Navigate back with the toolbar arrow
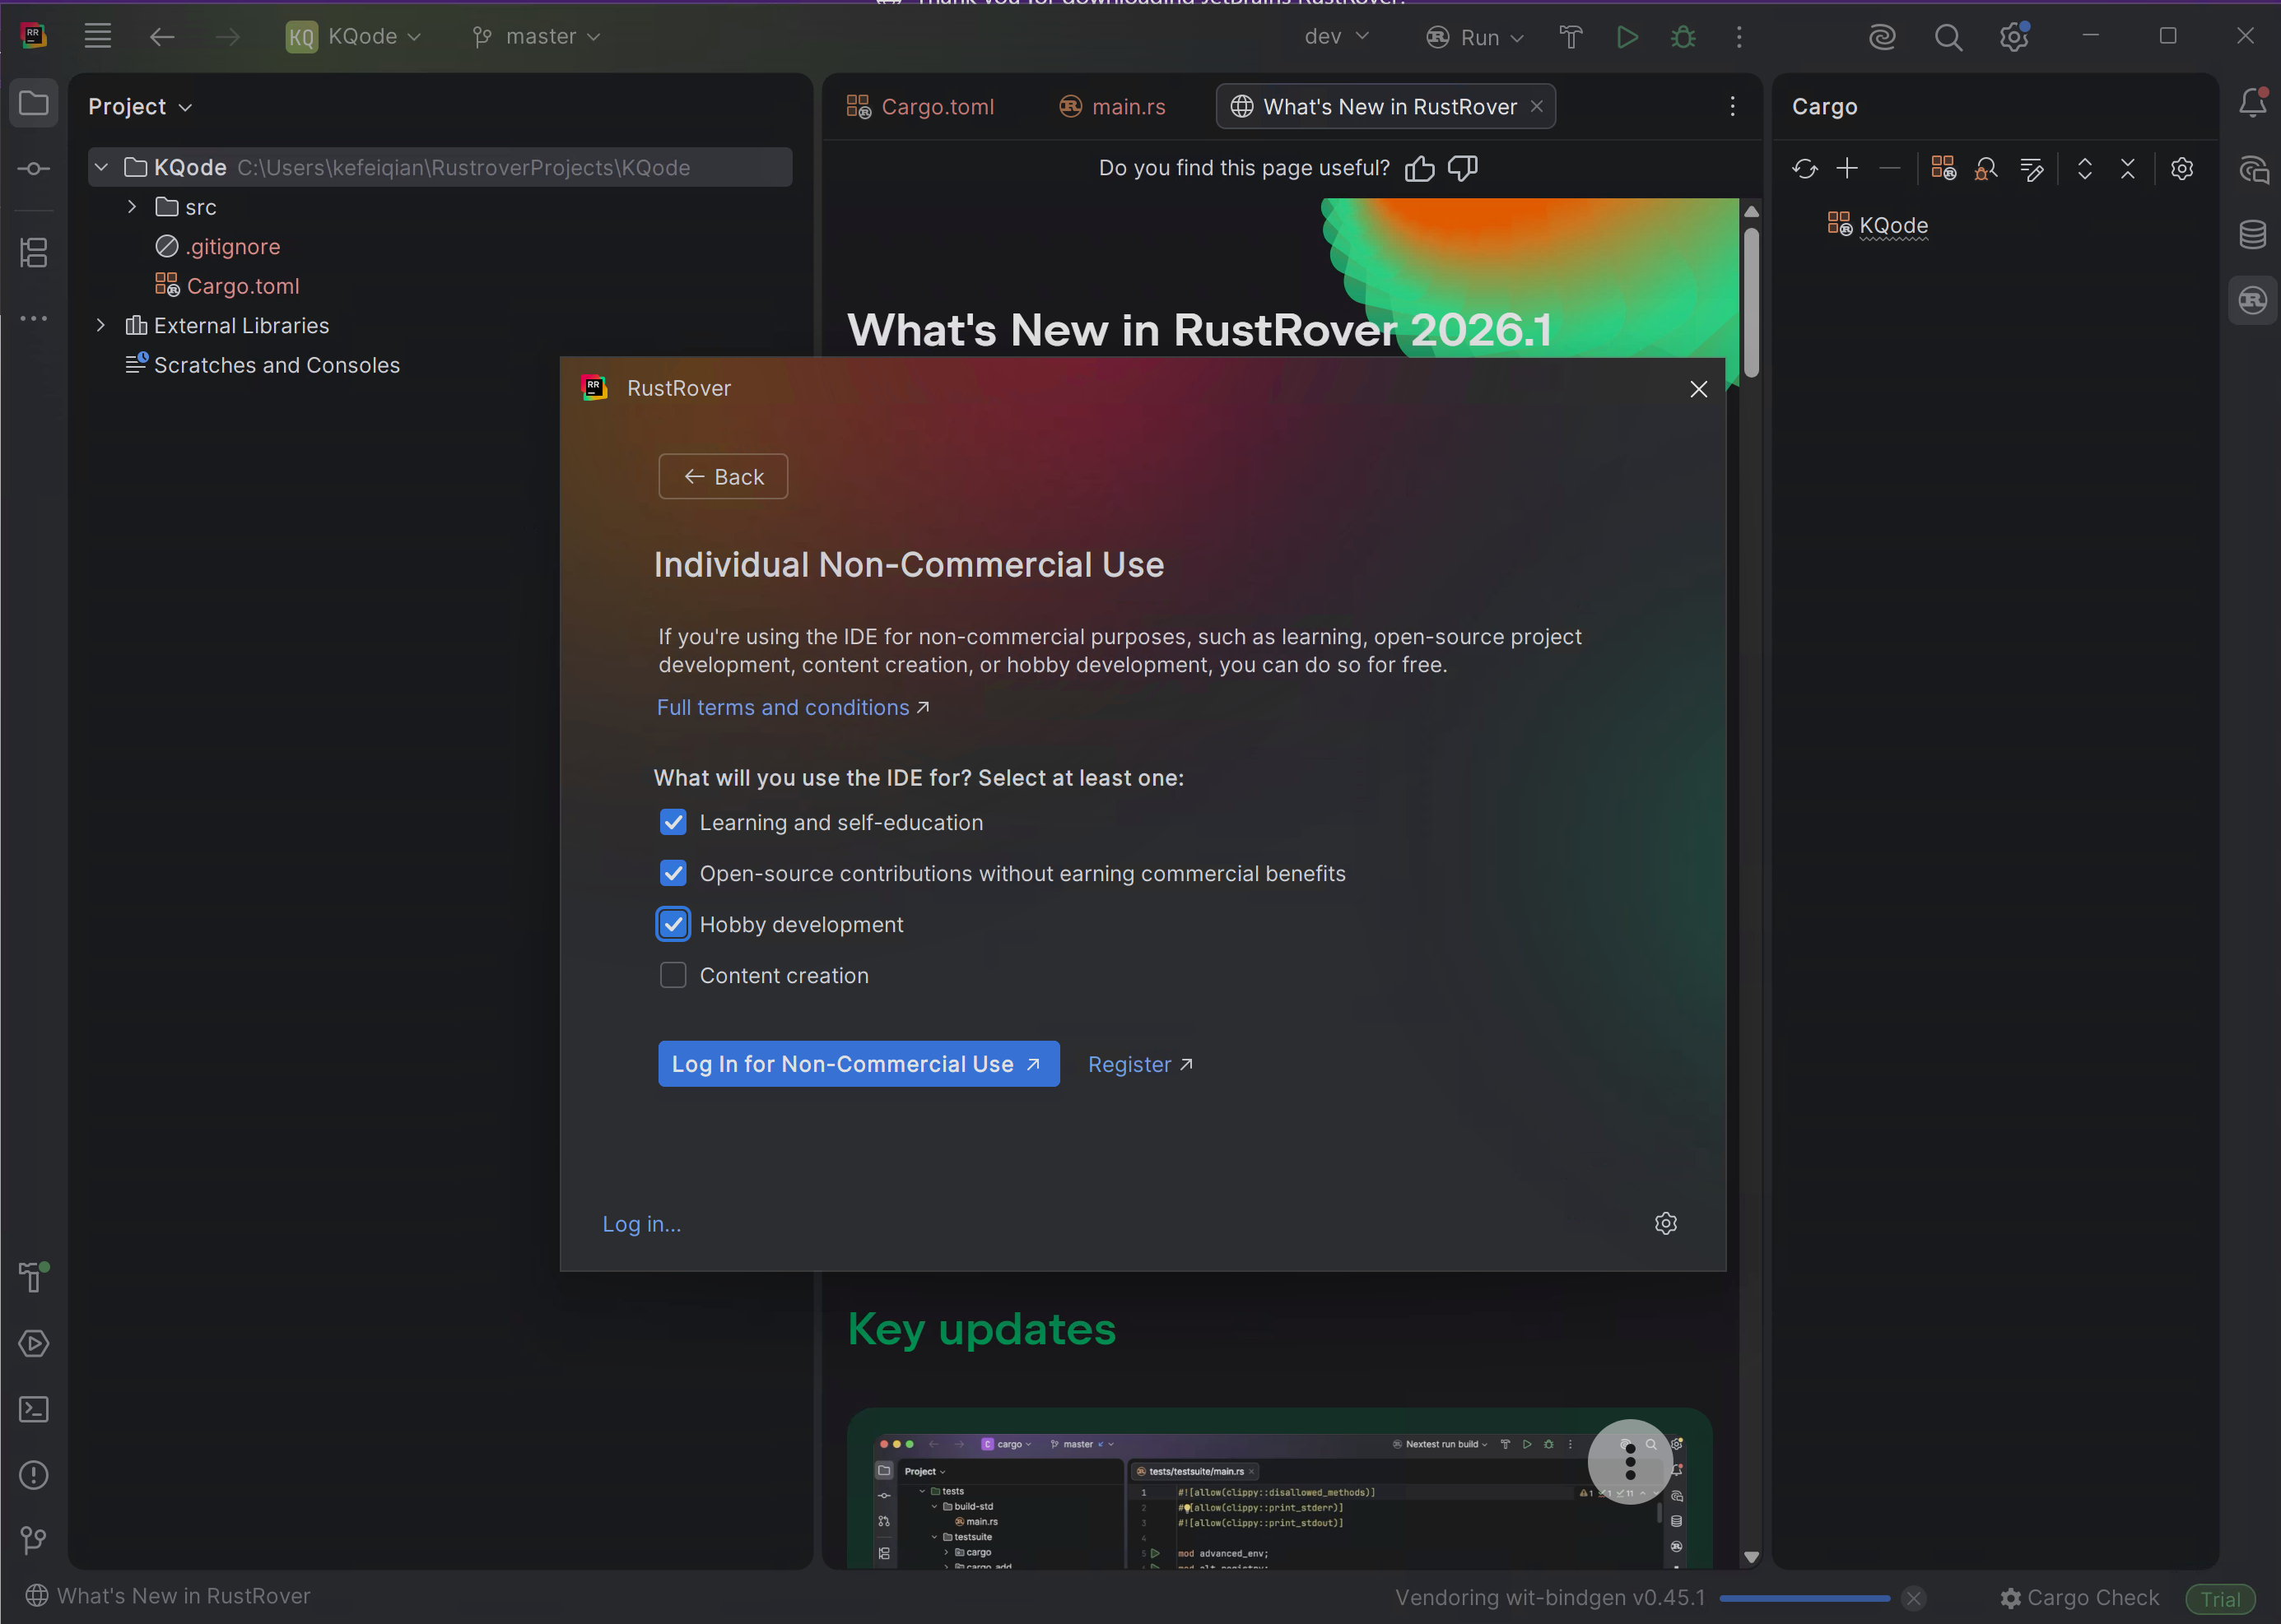Screen dimensions: 2281x1624 tap(162, 37)
